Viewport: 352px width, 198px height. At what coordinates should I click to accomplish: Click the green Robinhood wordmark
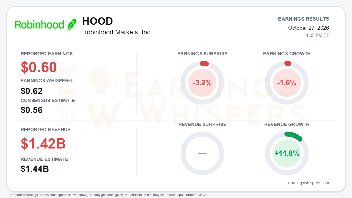click(x=40, y=25)
